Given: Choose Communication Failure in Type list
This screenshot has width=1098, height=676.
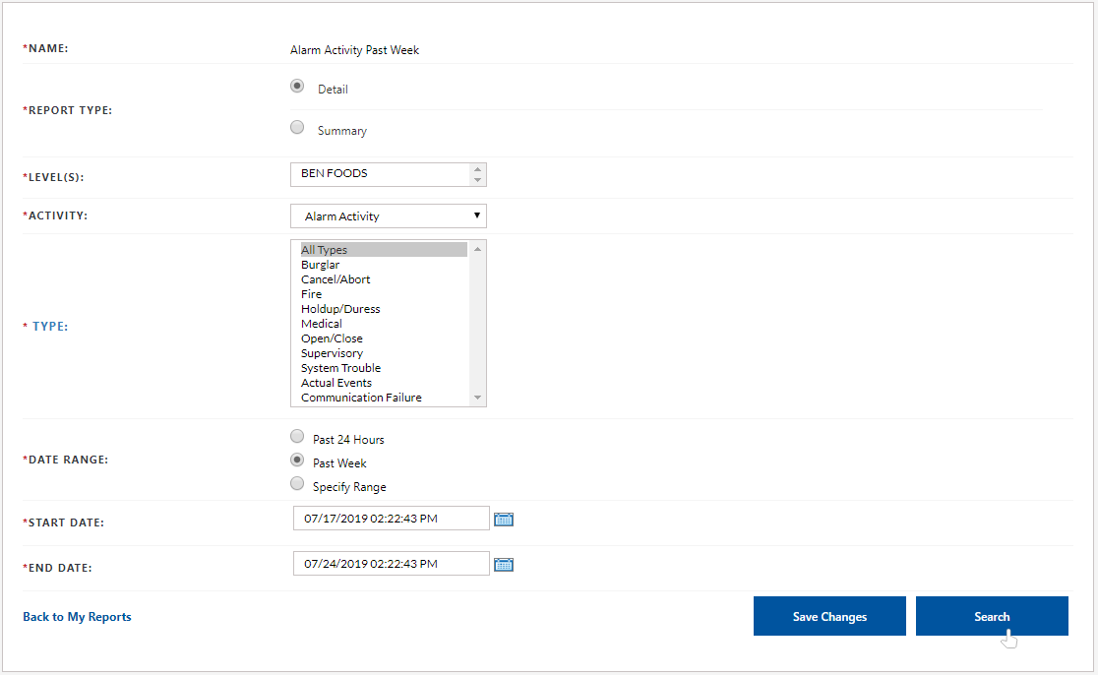Looking at the screenshot, I should tap(361, 398).
